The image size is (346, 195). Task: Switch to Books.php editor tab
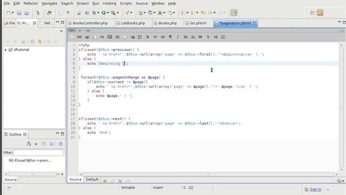[x=168, y=23]
